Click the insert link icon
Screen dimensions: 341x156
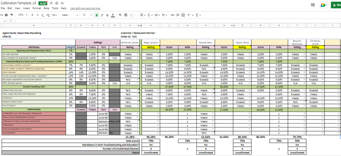point(172,15)
